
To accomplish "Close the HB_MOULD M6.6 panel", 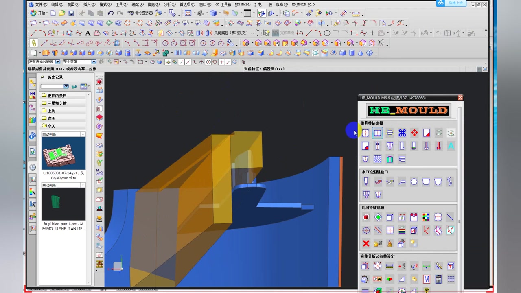I will coord(460,98).
